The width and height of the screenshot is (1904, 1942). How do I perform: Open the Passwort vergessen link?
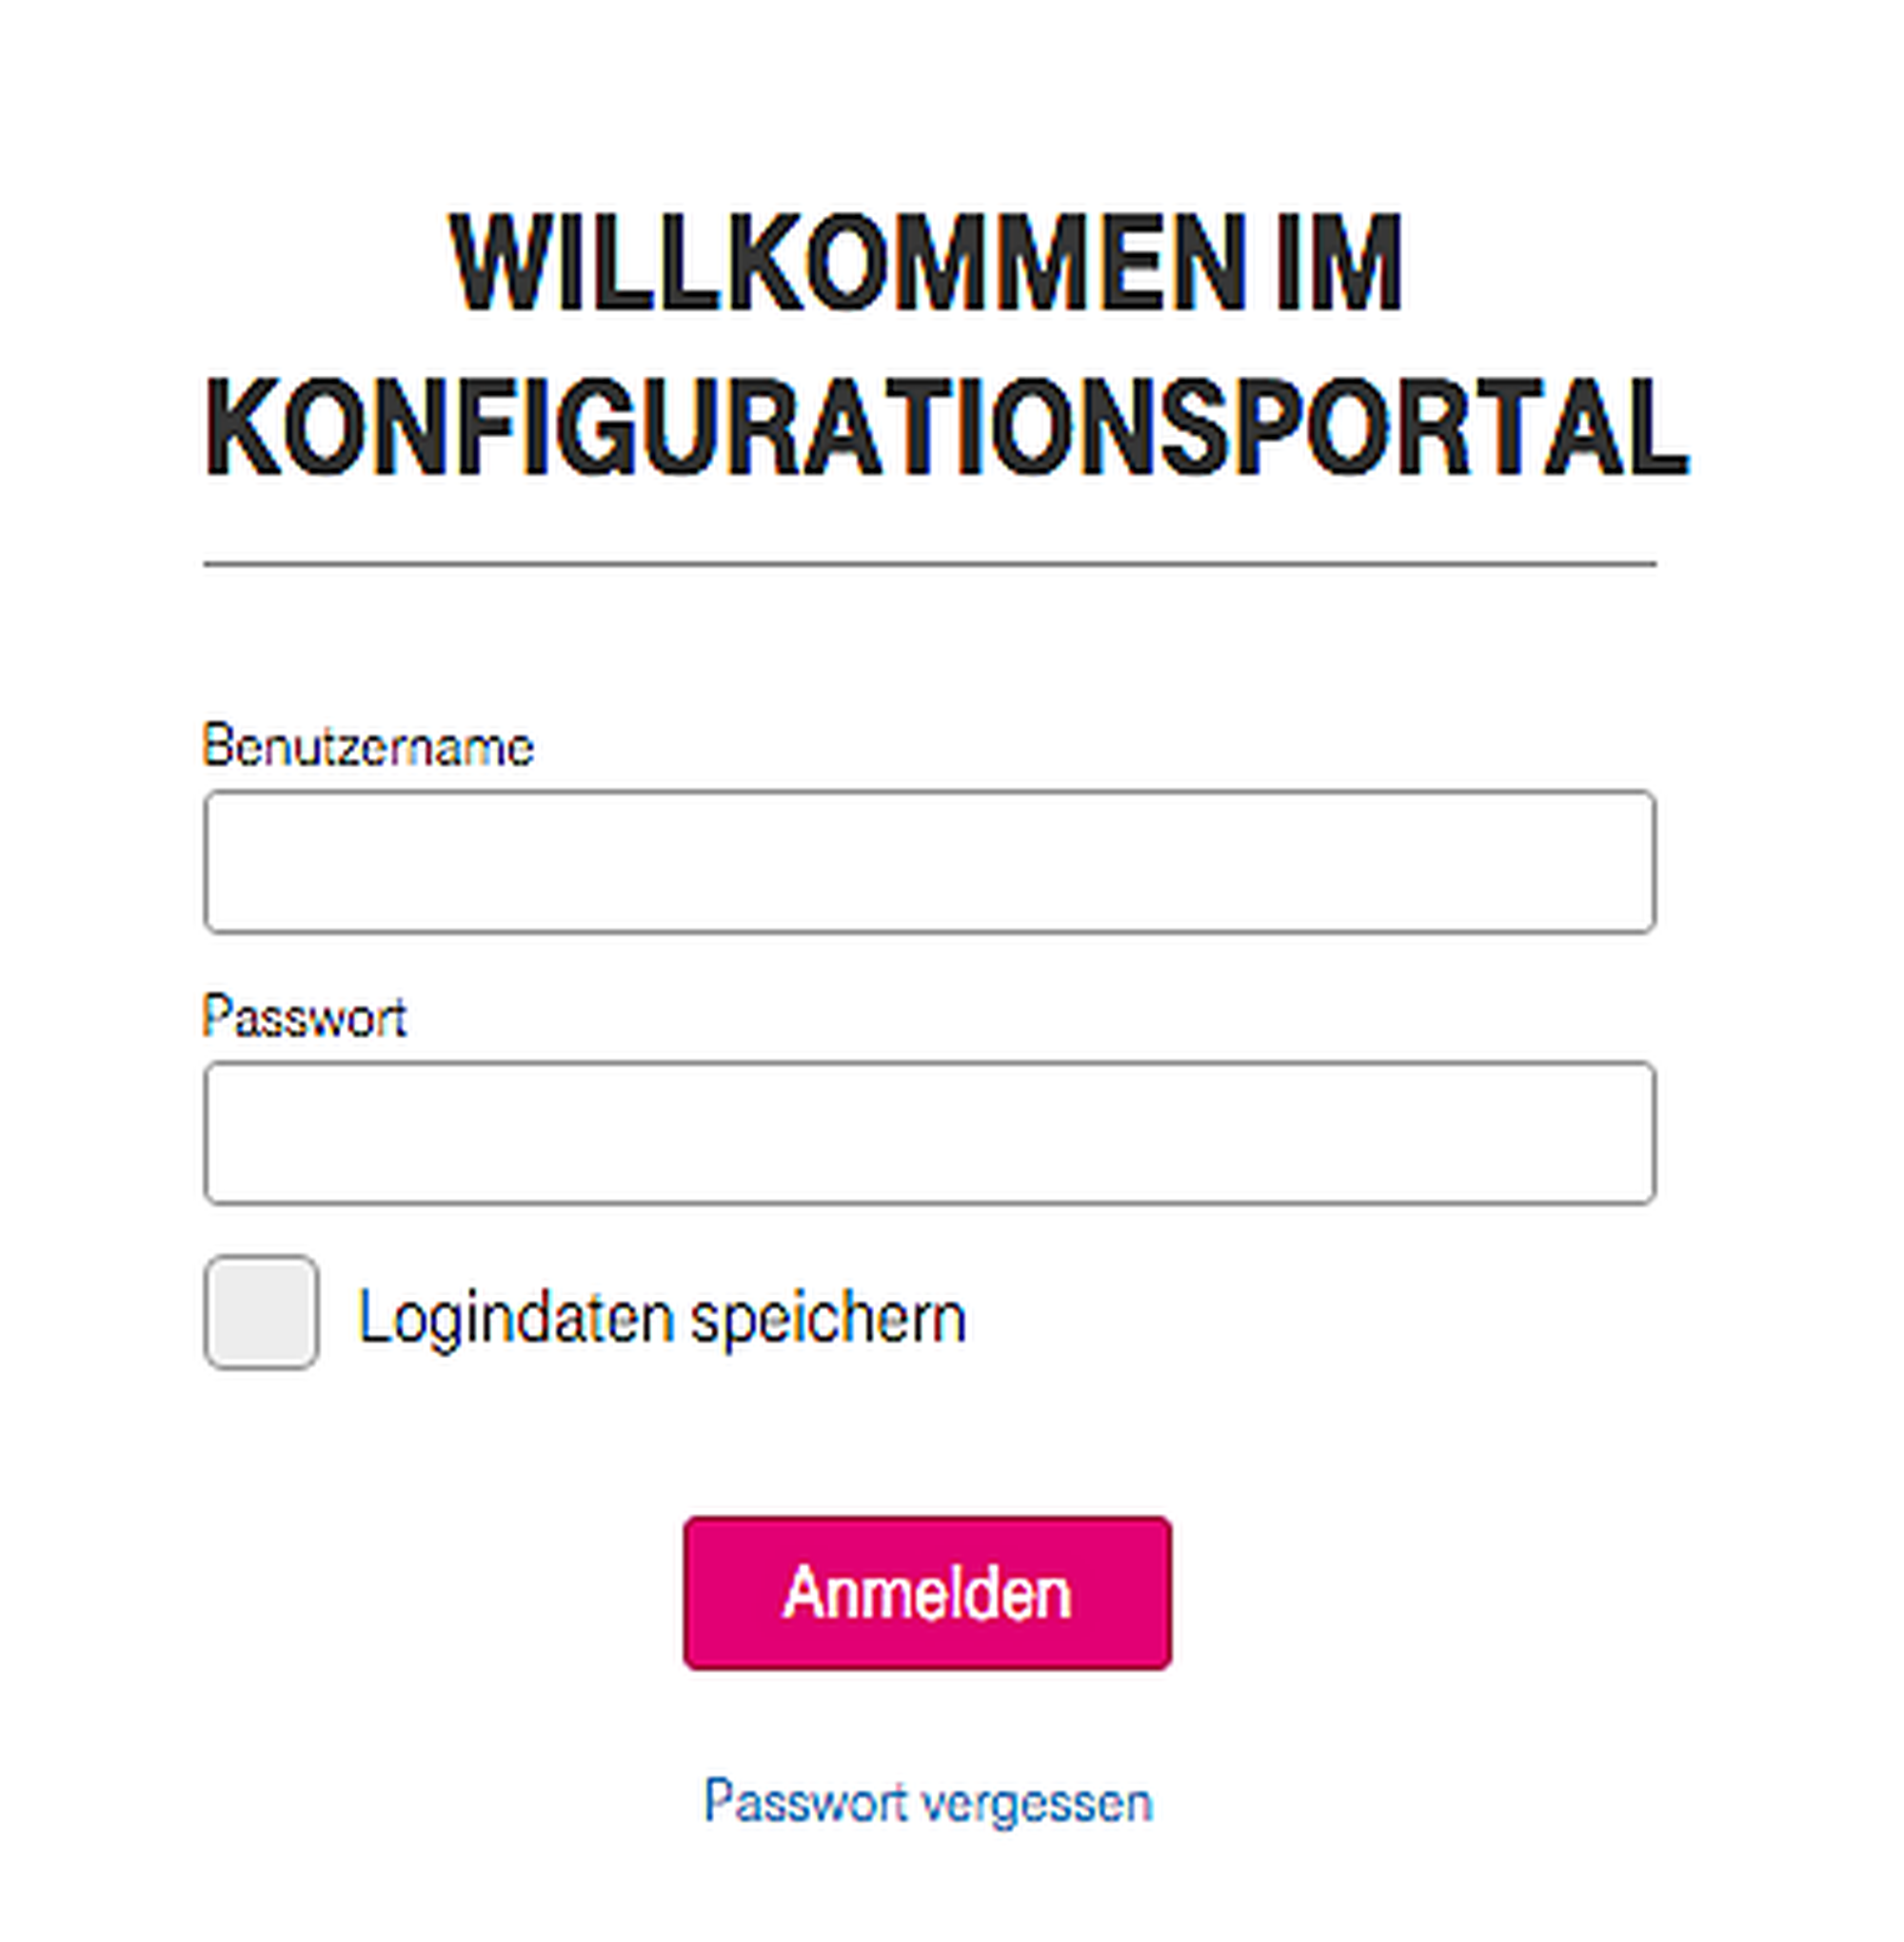pyautogui.click(x=928, y=1801)
